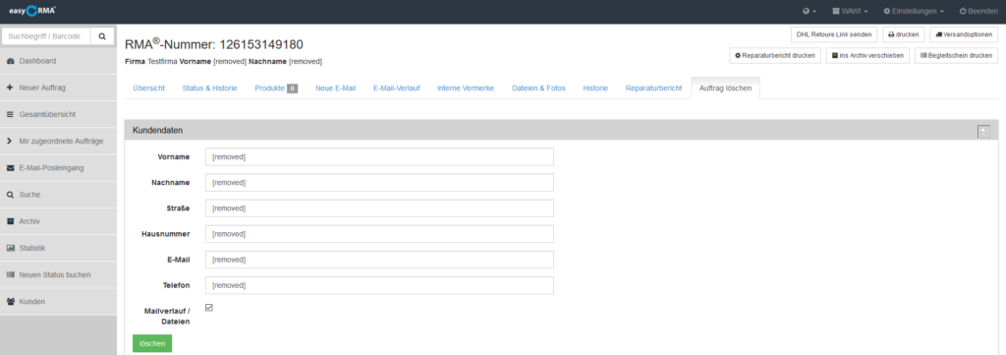Click DHL Retoure Link senden button

pyautogui.click(x=834, y=34)
